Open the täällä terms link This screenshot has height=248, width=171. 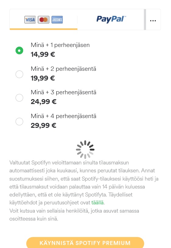[x=98, y=203]
